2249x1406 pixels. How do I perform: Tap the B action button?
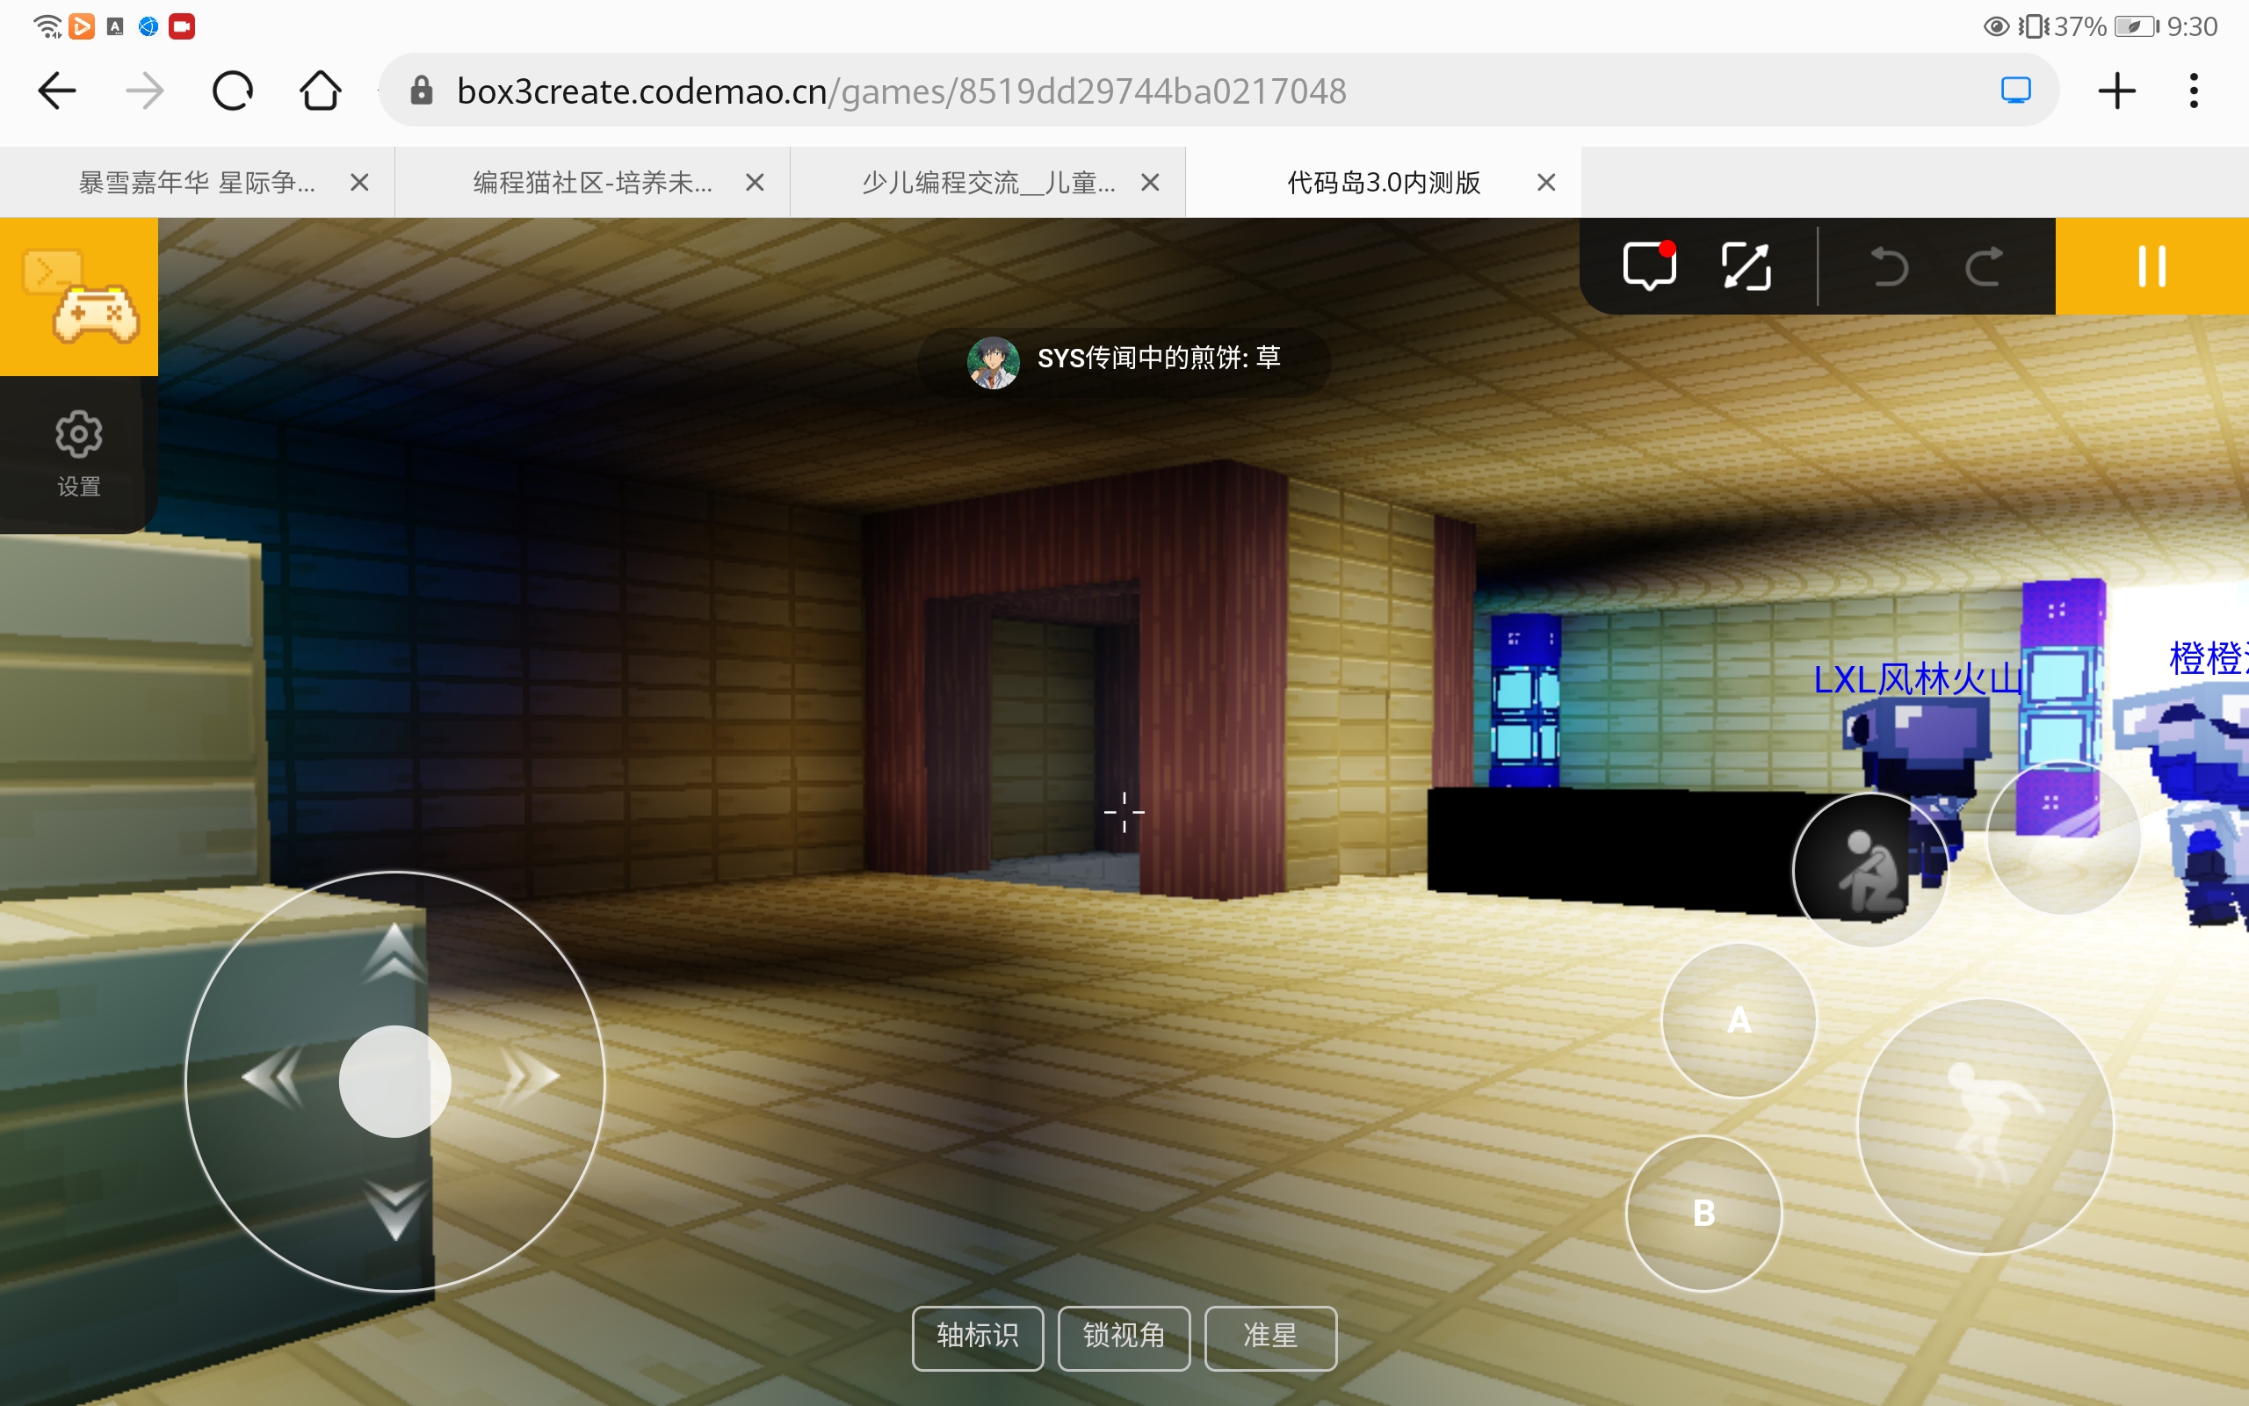coord(1703,1214)
